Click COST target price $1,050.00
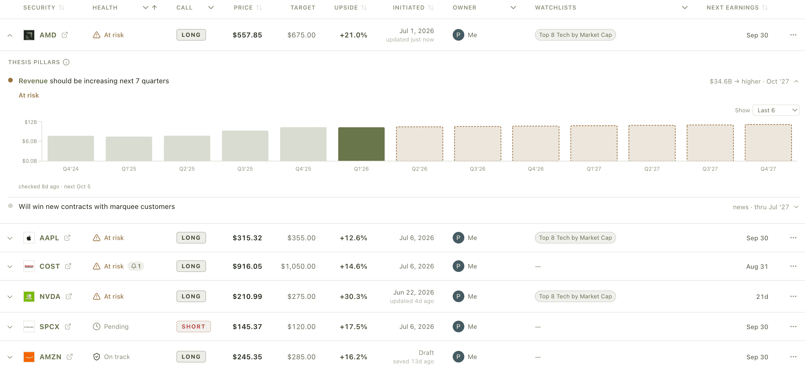Image resolution: width=805 pixels, height=368 pixels. point(298,266)
